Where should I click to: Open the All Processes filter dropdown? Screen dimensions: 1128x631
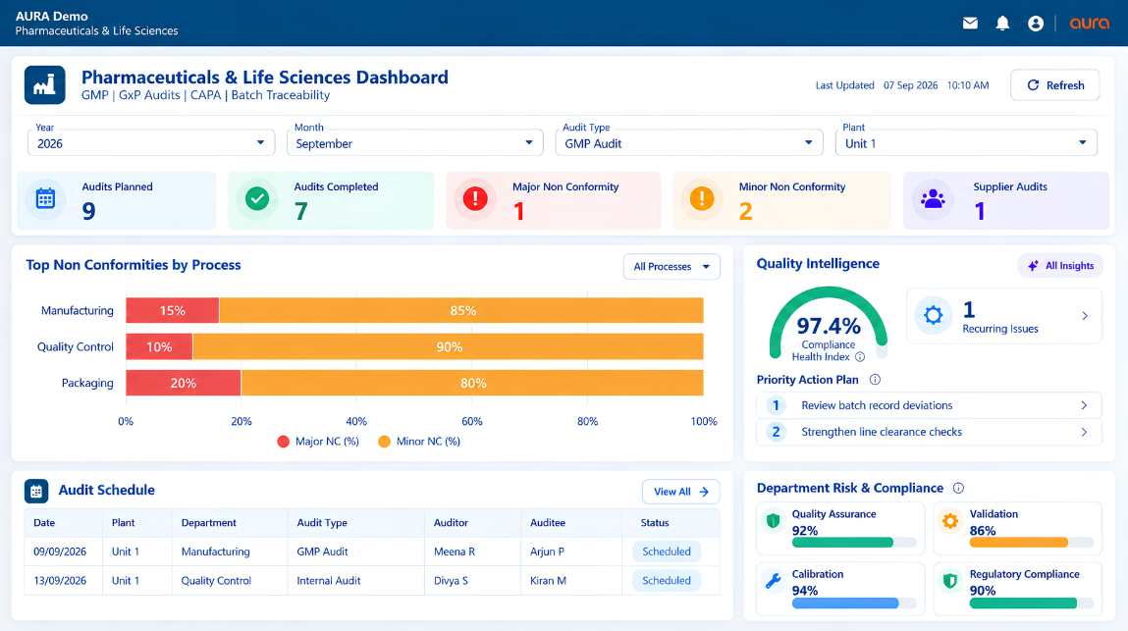click(671, 266)
